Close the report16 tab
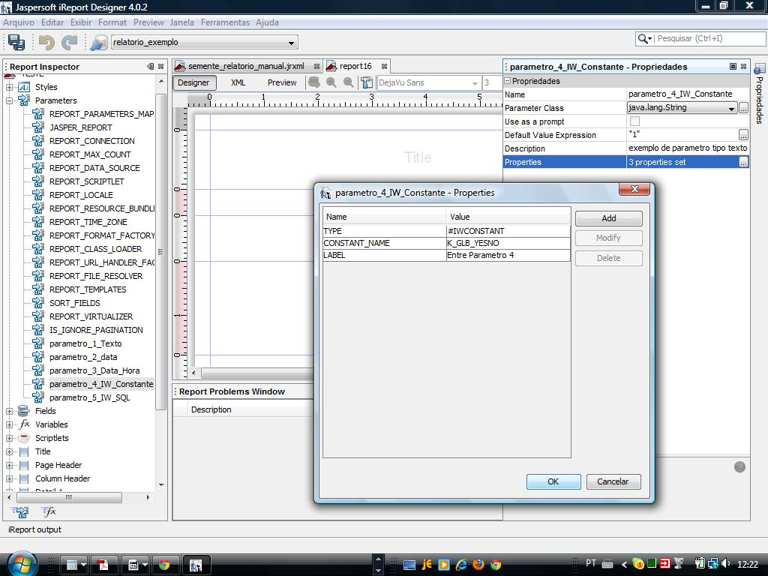The height and width of the screenshot is (576, 768). tap(385, 66)
